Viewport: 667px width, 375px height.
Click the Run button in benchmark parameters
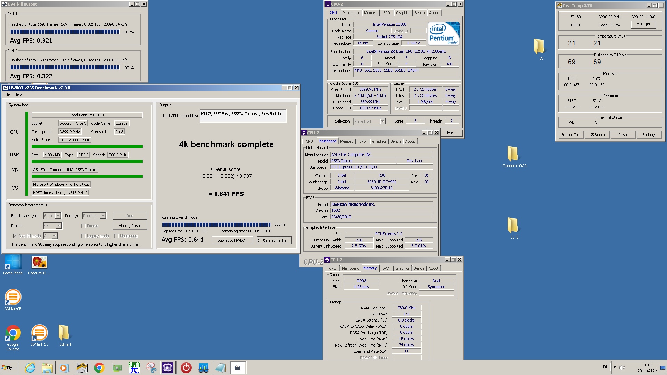pyautogui.click(x=130, y=216)
